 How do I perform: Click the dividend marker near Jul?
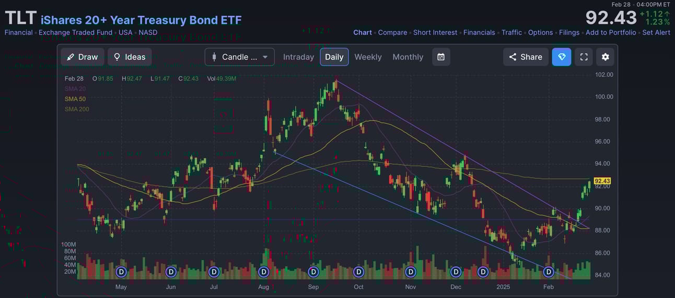pyautogui.click(x=214, y=272)
